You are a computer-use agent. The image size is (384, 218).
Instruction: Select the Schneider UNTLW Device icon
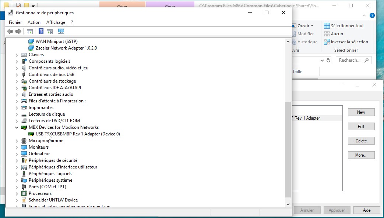[x=24, y=200]
